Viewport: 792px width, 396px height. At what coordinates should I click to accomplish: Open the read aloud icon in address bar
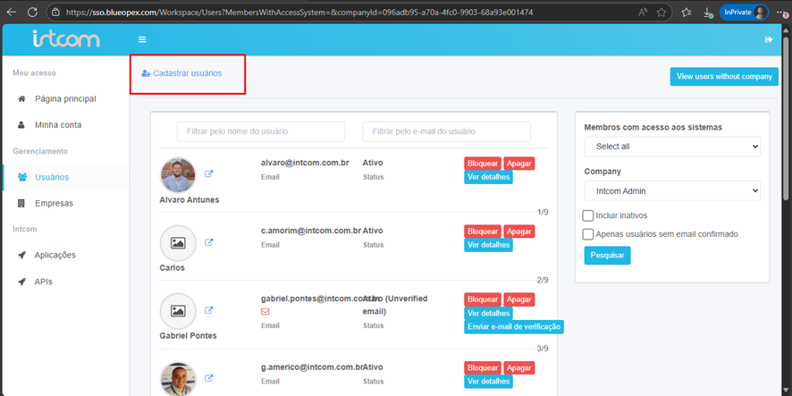[x=643, y=13]
